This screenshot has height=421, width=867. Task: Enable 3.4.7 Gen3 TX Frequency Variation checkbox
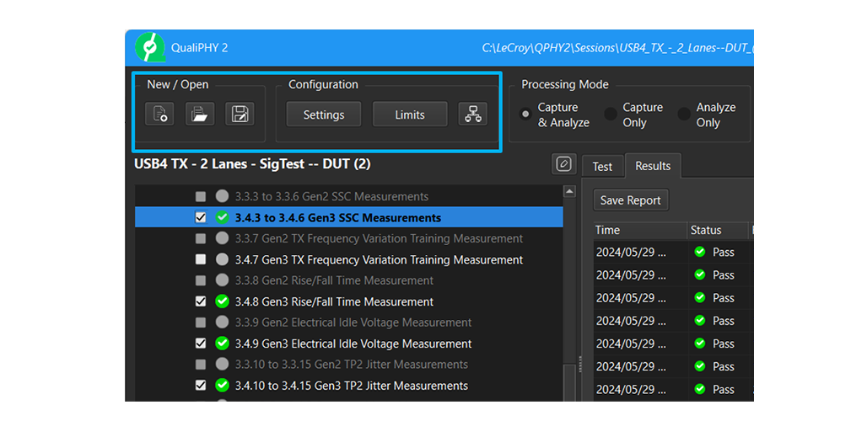point(201,259)
